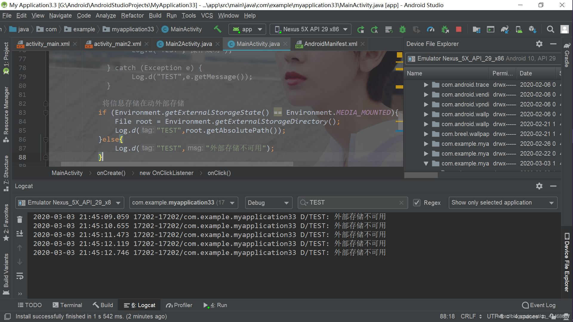
Task: Click the Debug app bug icon
Action: [x=403, y=29]
